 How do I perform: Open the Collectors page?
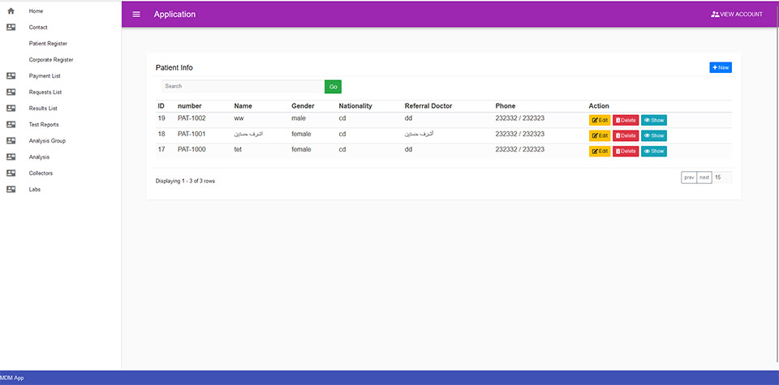41,173
